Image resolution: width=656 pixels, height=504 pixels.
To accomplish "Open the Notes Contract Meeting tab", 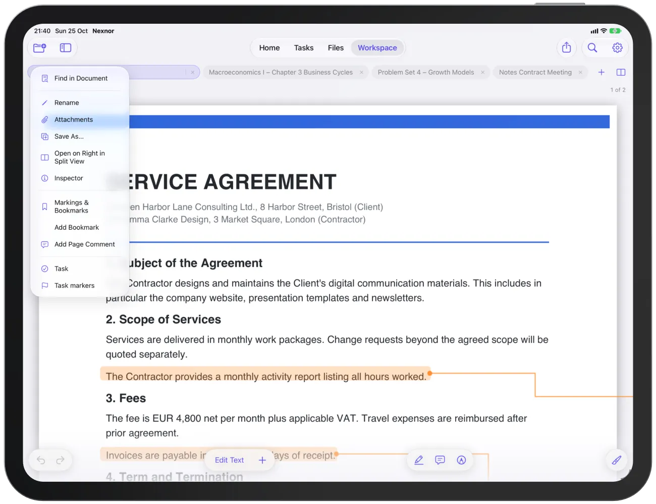I will coord(540,72).
